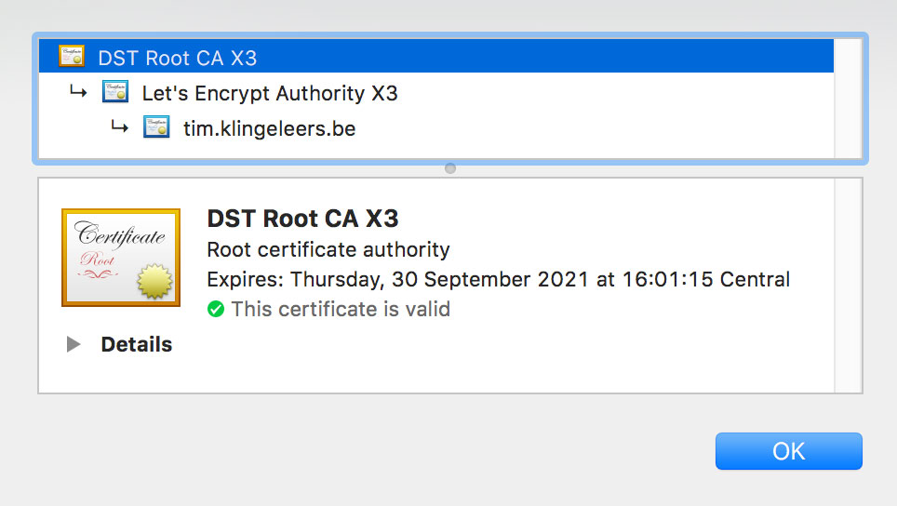Click the DST Root CA X3 certificate icon in chain
The height and width of the screenshot is (506, 897).
[x=72, y=56]
